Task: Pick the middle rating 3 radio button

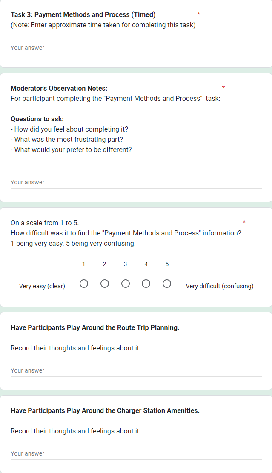Action: click(x=126, y=284)
